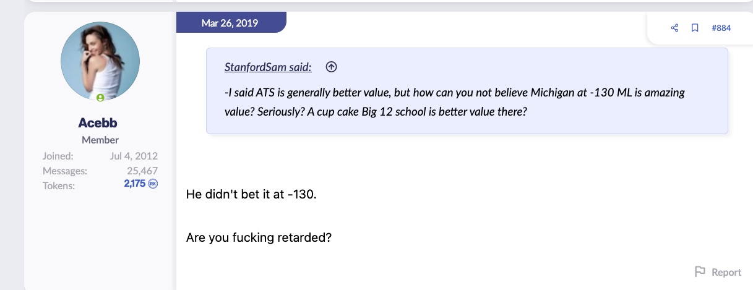753x290 pixels.
Task: Click the "Messages:" label in user info
Action: point(64,171)
